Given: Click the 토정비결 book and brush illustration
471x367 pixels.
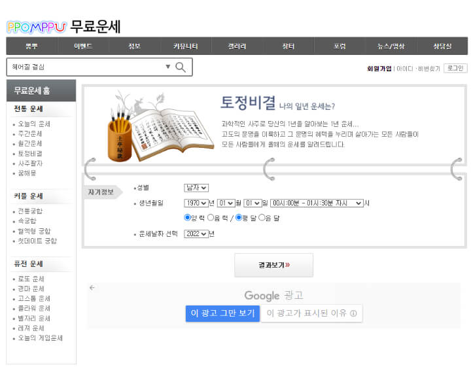Looking at the screenshot, I should (x=160, y=126).
